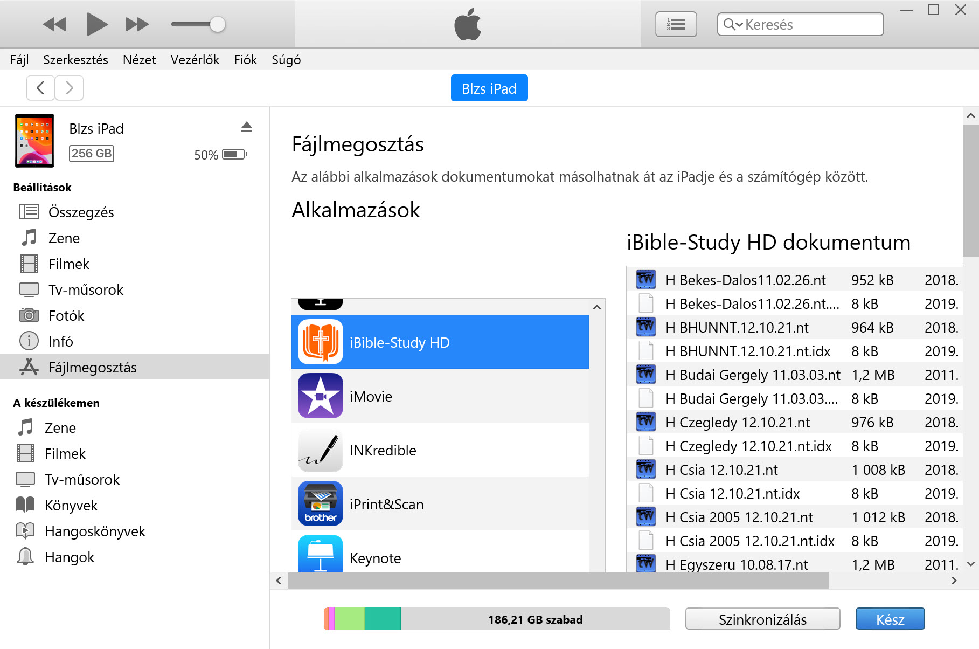Select the Keynote app
The height and width of the screenshot is (649, 979).
(x=440, y=551)
